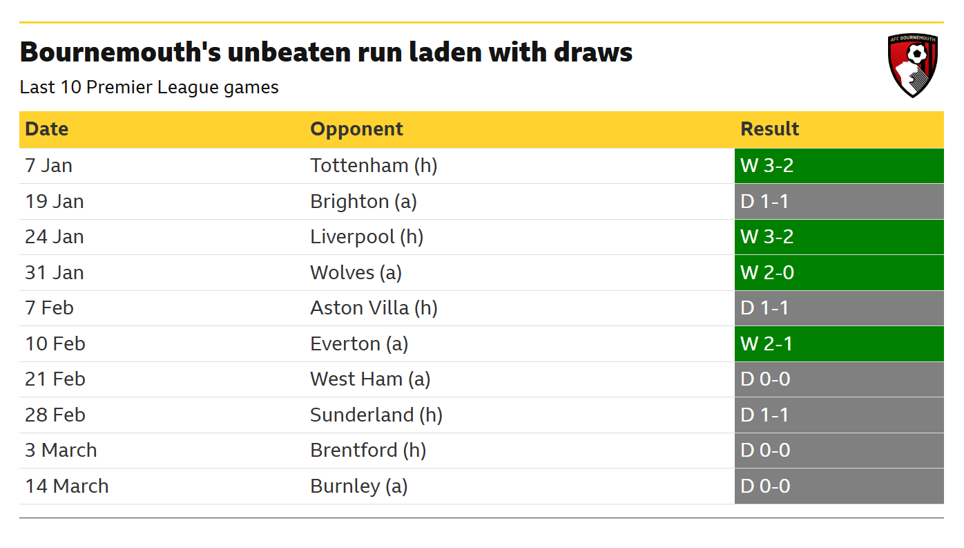Click the 19 Jan date cell
Screen dimensions: 964x548
click(55, 202)
